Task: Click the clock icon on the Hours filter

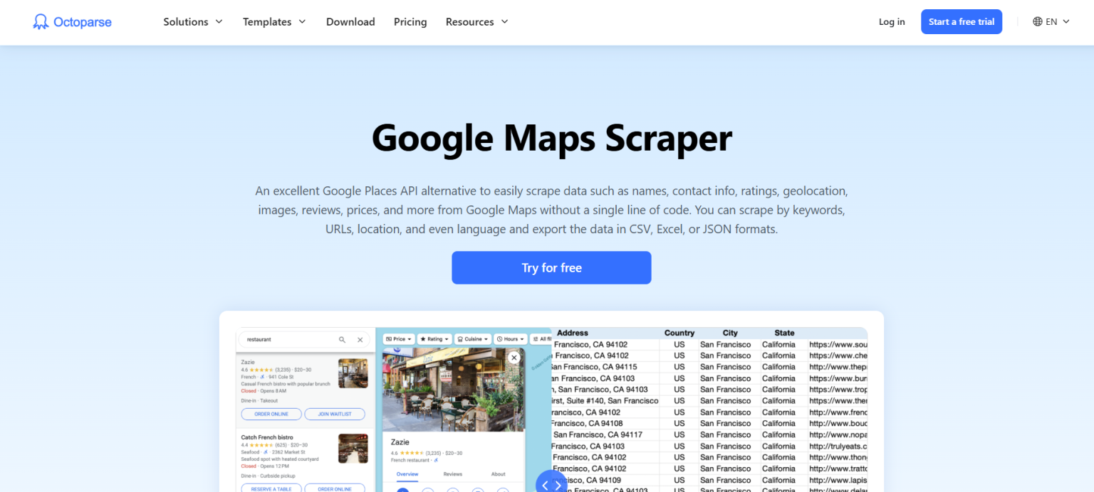Action: coord(500,339)
